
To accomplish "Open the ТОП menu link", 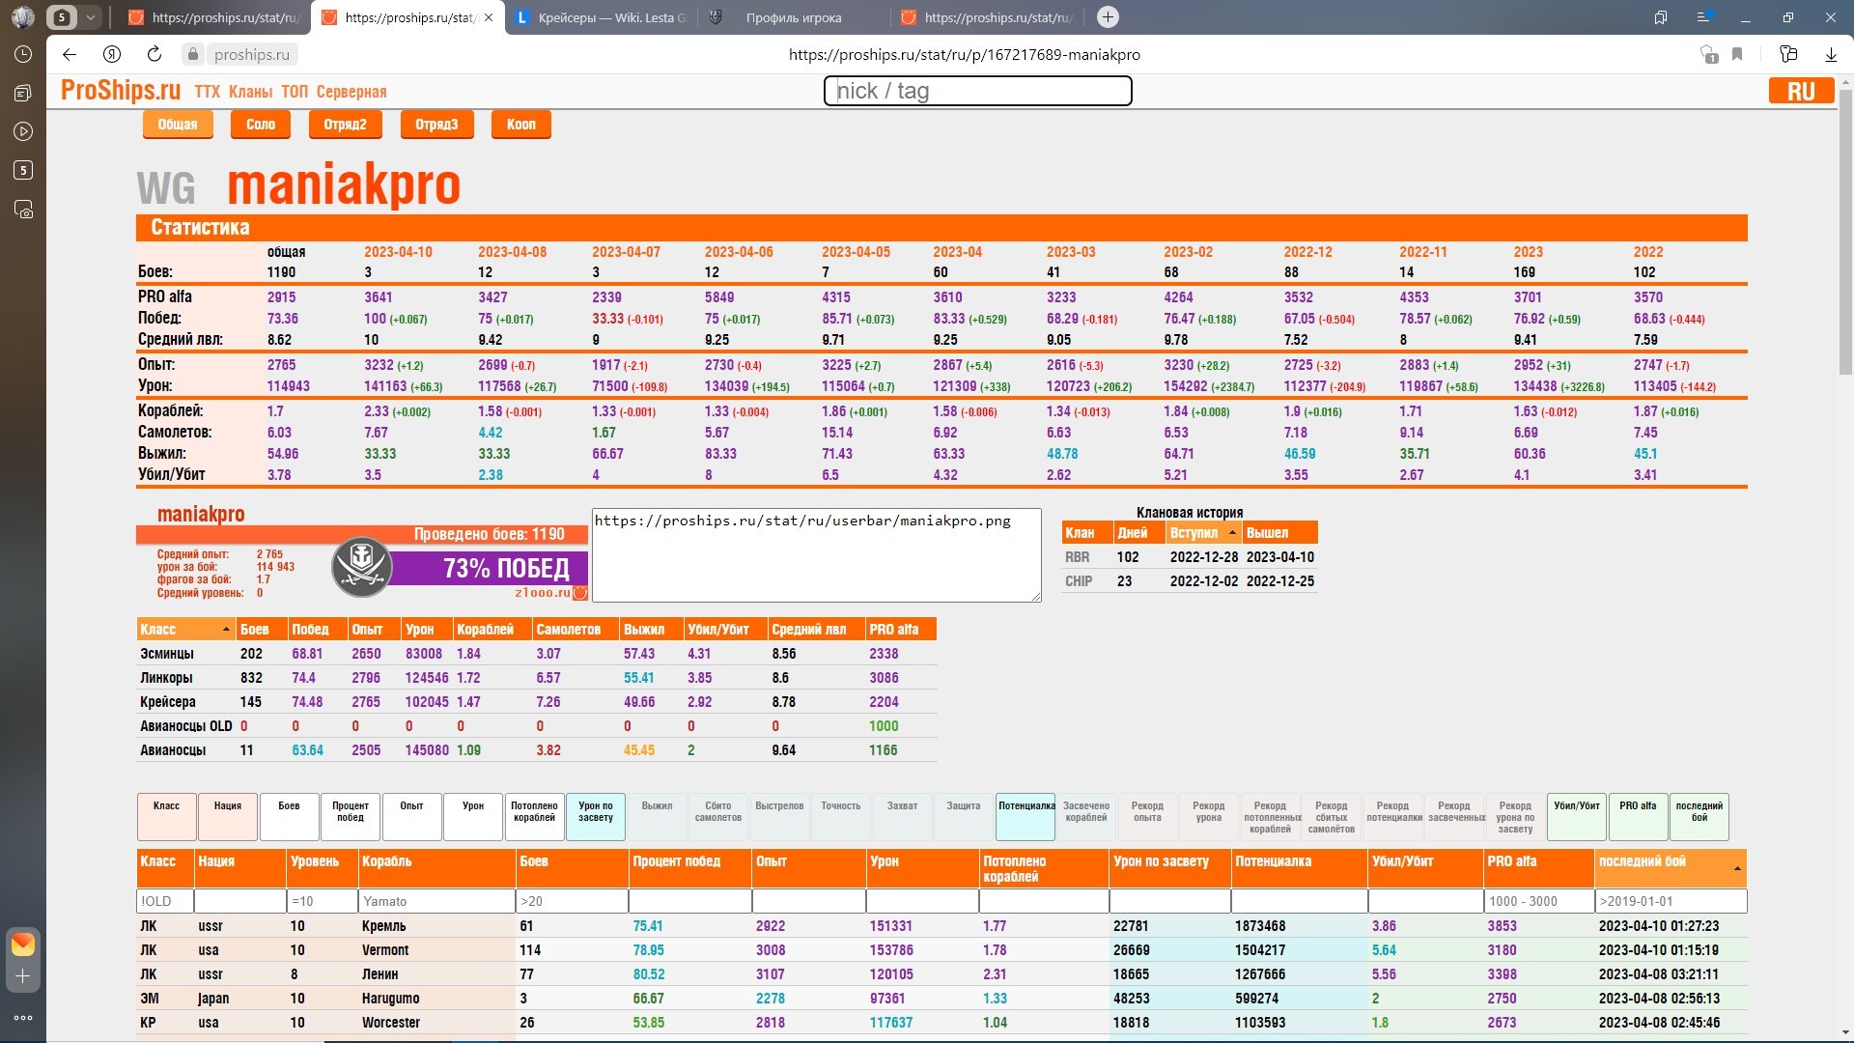I will pos(295,92).
